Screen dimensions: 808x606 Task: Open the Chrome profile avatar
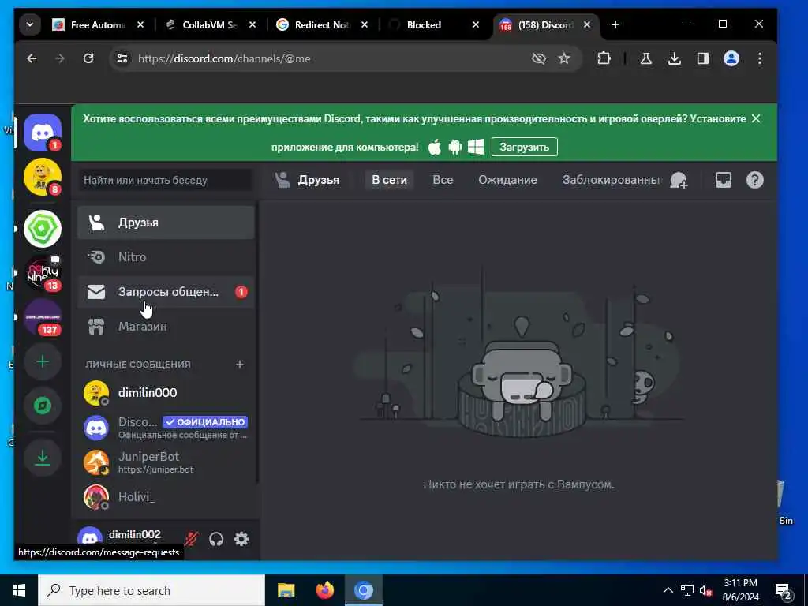pyautogui.click(x=731, y=58)
